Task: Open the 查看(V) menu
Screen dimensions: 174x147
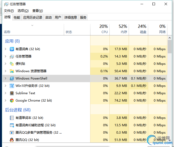Action: [x=37, y=11]
